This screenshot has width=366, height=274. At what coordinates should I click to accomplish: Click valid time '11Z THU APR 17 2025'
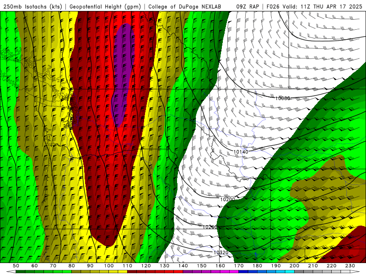tap(331, 6)
